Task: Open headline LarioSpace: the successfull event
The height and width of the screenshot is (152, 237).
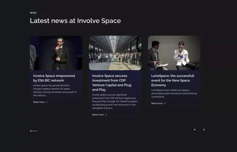Action: pyautogui.click(x=173, y=80)
